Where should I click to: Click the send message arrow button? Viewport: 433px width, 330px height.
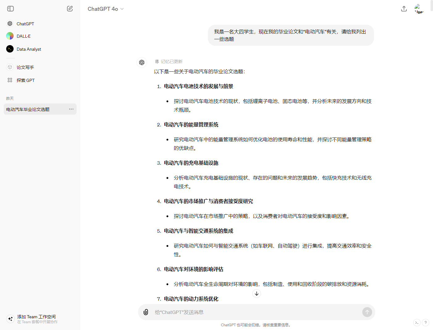(367, 312)
